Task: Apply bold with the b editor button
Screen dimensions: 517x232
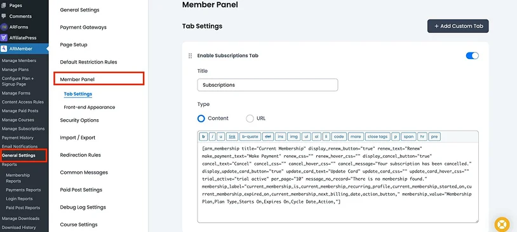Action: [x=203, y=136]
